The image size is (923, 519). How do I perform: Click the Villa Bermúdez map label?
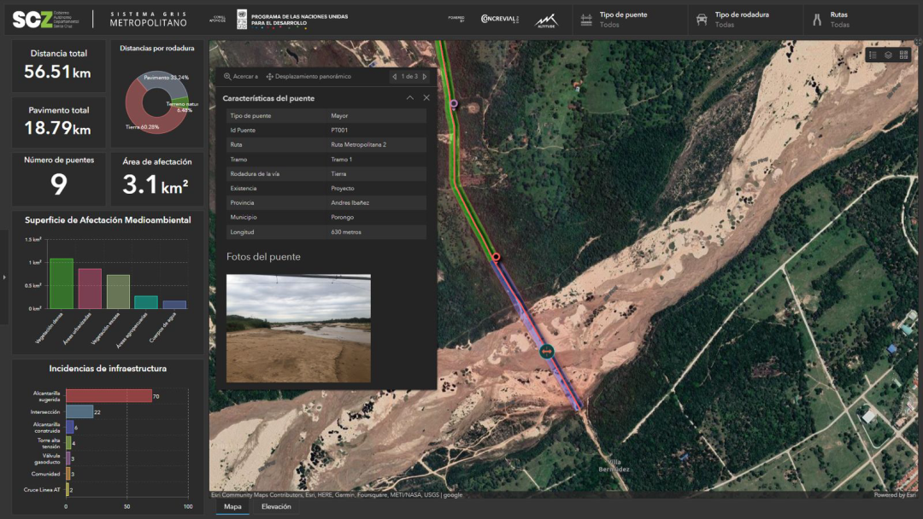click(x=614, y=465)
